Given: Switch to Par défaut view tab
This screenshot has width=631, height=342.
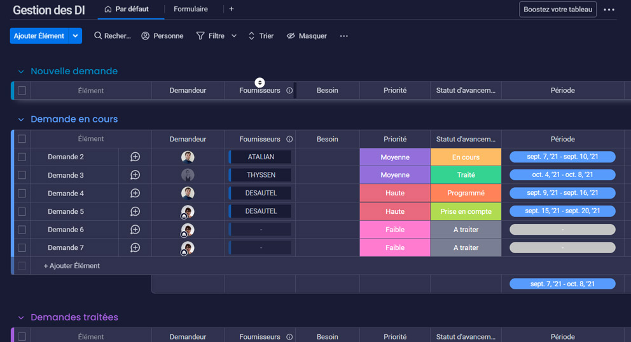Looking at the screenshot, I should tap(127, 9).
